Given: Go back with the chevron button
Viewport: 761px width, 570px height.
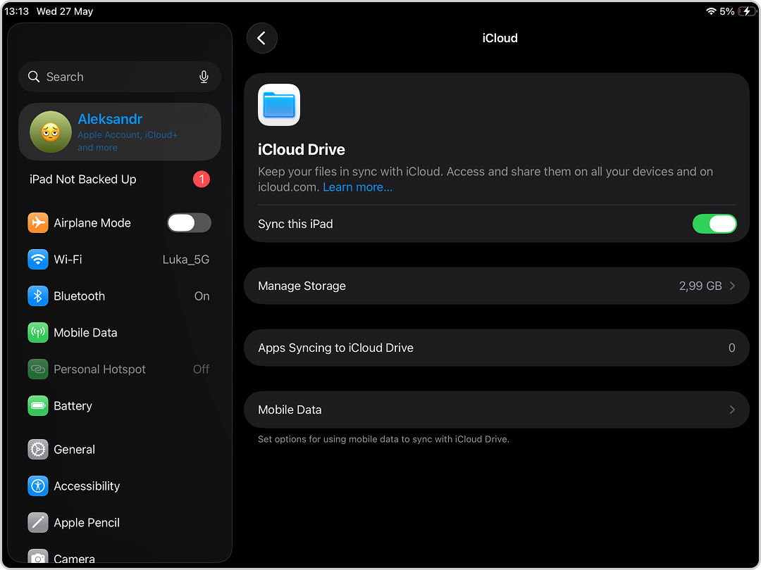Looking at the screenshot, I should (x=261, y=38).
